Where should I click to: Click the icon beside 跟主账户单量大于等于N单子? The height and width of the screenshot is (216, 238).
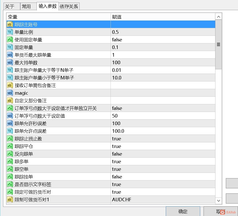click(x=10, y=70)
